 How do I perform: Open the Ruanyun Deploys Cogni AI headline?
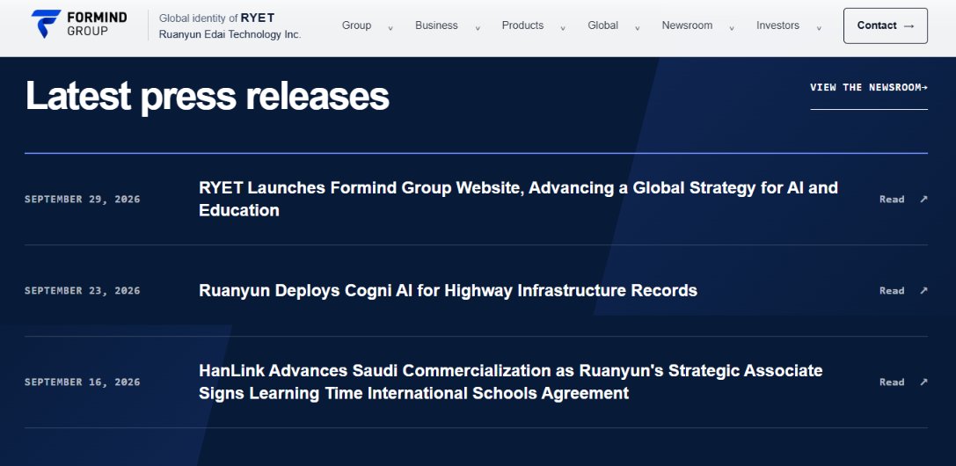point(449,290)
